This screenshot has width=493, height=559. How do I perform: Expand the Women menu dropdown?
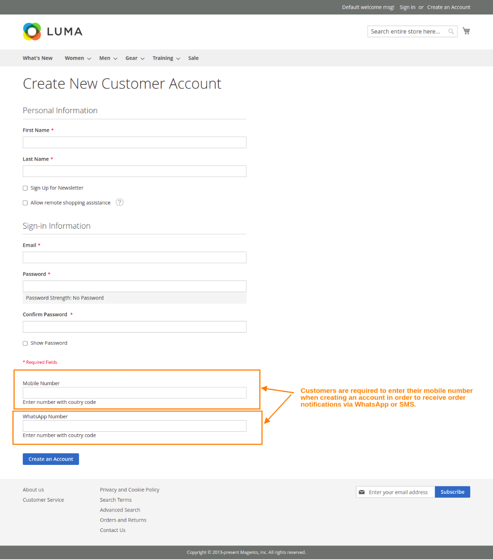click(74, 58)
